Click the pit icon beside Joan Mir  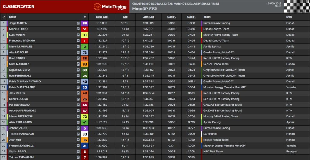[x=78, y=140]
